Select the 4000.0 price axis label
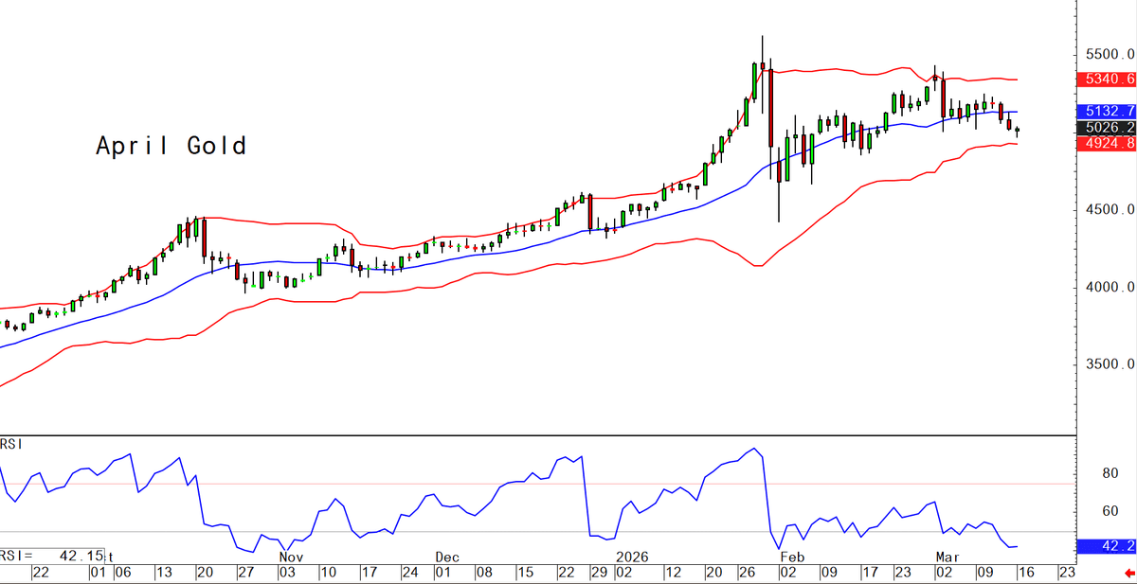The height and width of the screenshot is (584, 1137). click(1110, 288)
